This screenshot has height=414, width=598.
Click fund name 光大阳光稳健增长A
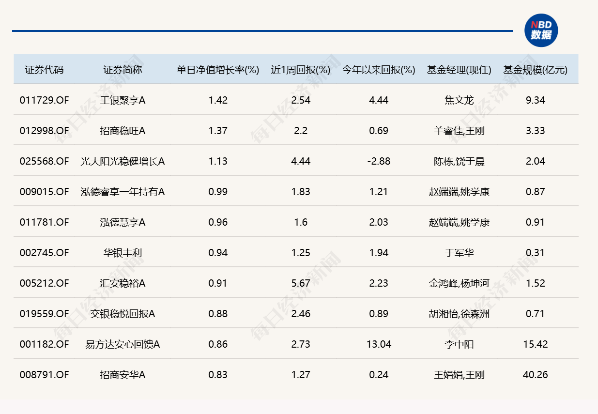click(123, 161)
